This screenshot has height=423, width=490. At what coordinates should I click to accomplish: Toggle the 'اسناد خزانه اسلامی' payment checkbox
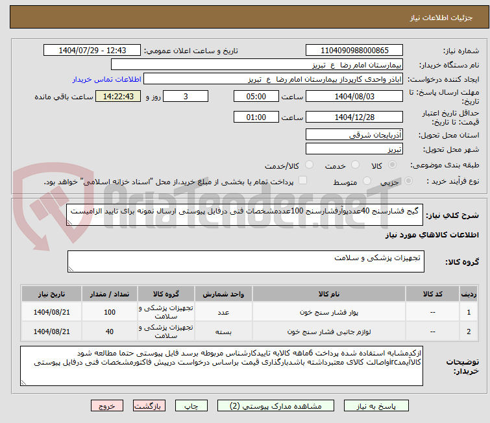pyautogui.click(x=302, y=182)
